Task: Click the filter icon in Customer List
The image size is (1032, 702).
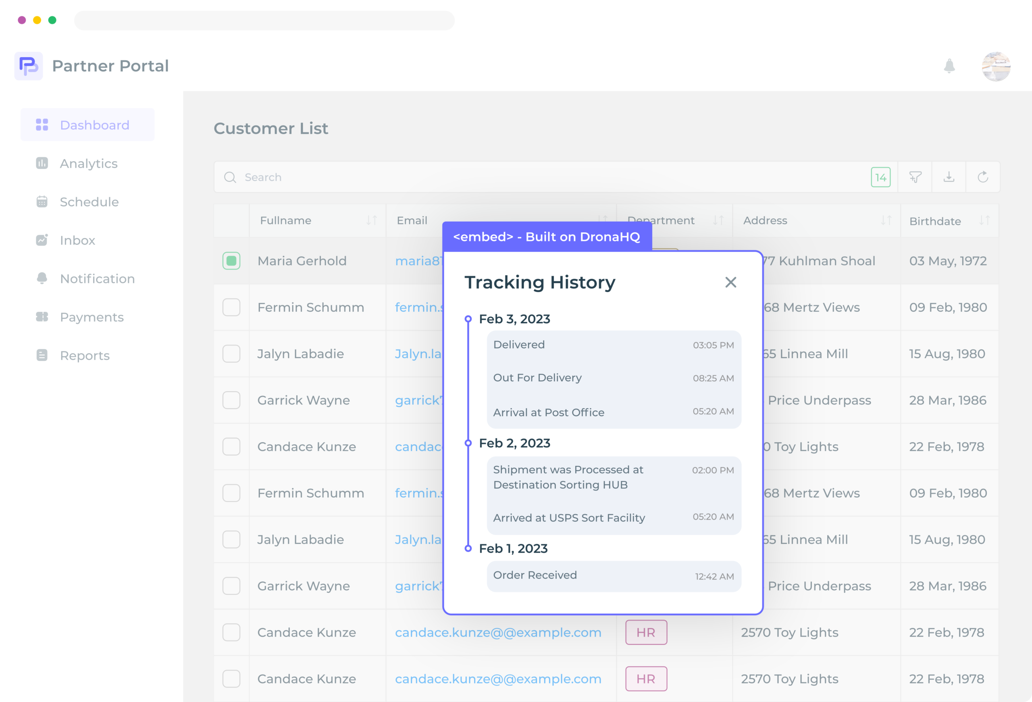Action: (914, 176)
